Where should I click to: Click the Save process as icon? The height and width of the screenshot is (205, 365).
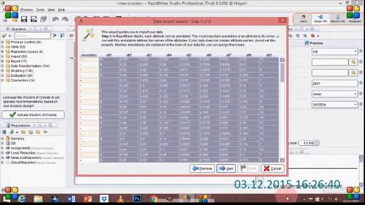click(x=34, y=19)
